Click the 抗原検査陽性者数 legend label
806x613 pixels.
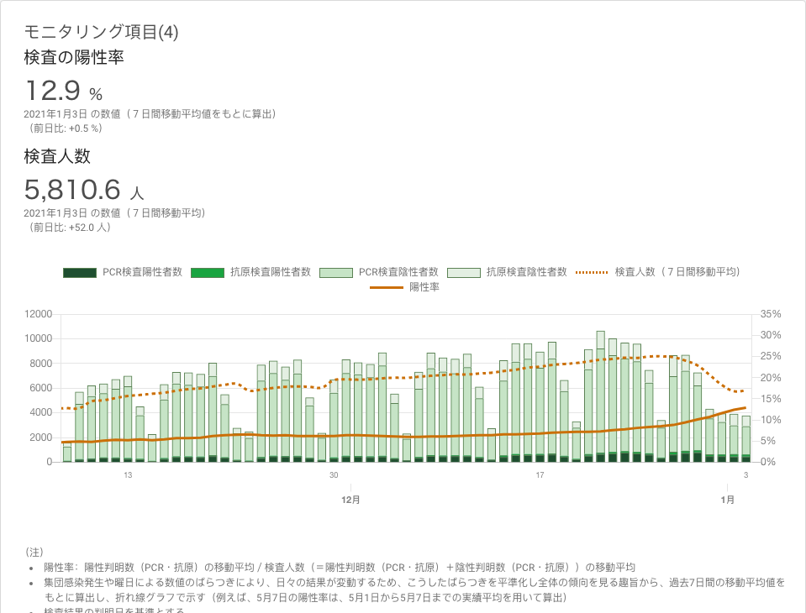click(271, 272)
